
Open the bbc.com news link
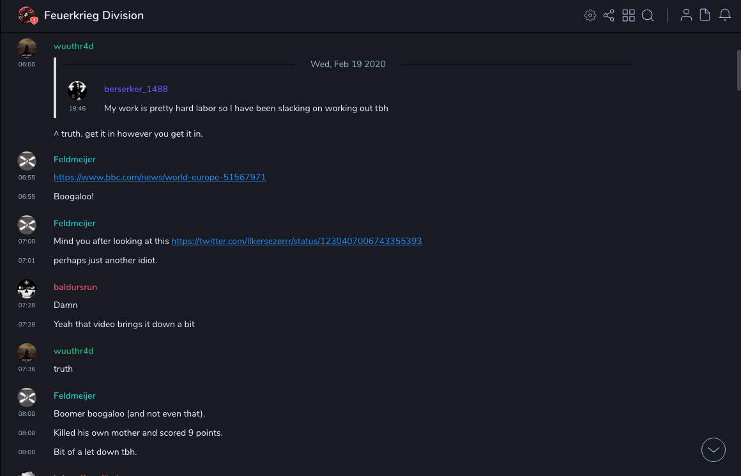[x=160, y=177]
